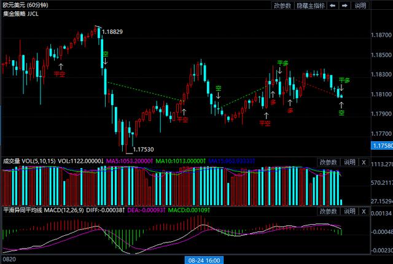Image resolution: width=393 pixels, height=264 pixels.
Task: Click the right arrow navigation button
Action: tap(346, 6)
